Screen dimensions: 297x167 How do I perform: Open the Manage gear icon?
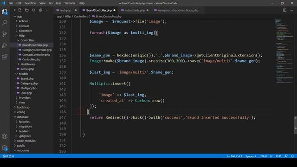[5, 148]
